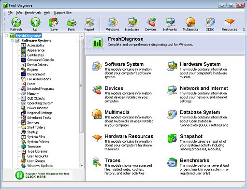
Task: Open the Snapshot module icon
Action: [x=172, y=138]
